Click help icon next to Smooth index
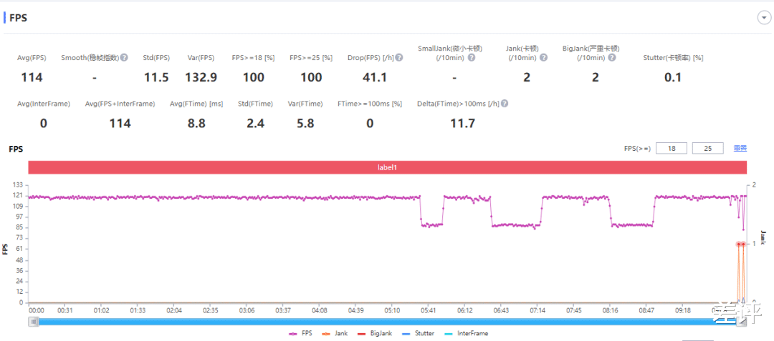Viewport: 774px width, 341px height. pyautogui.click(x=125, y=58)
